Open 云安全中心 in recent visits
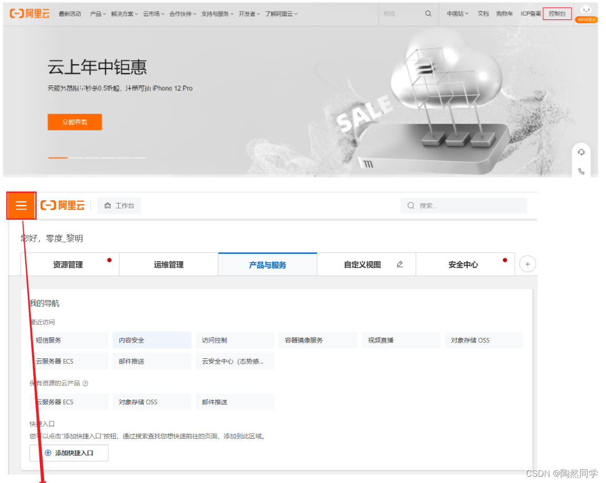 point(235,361)
